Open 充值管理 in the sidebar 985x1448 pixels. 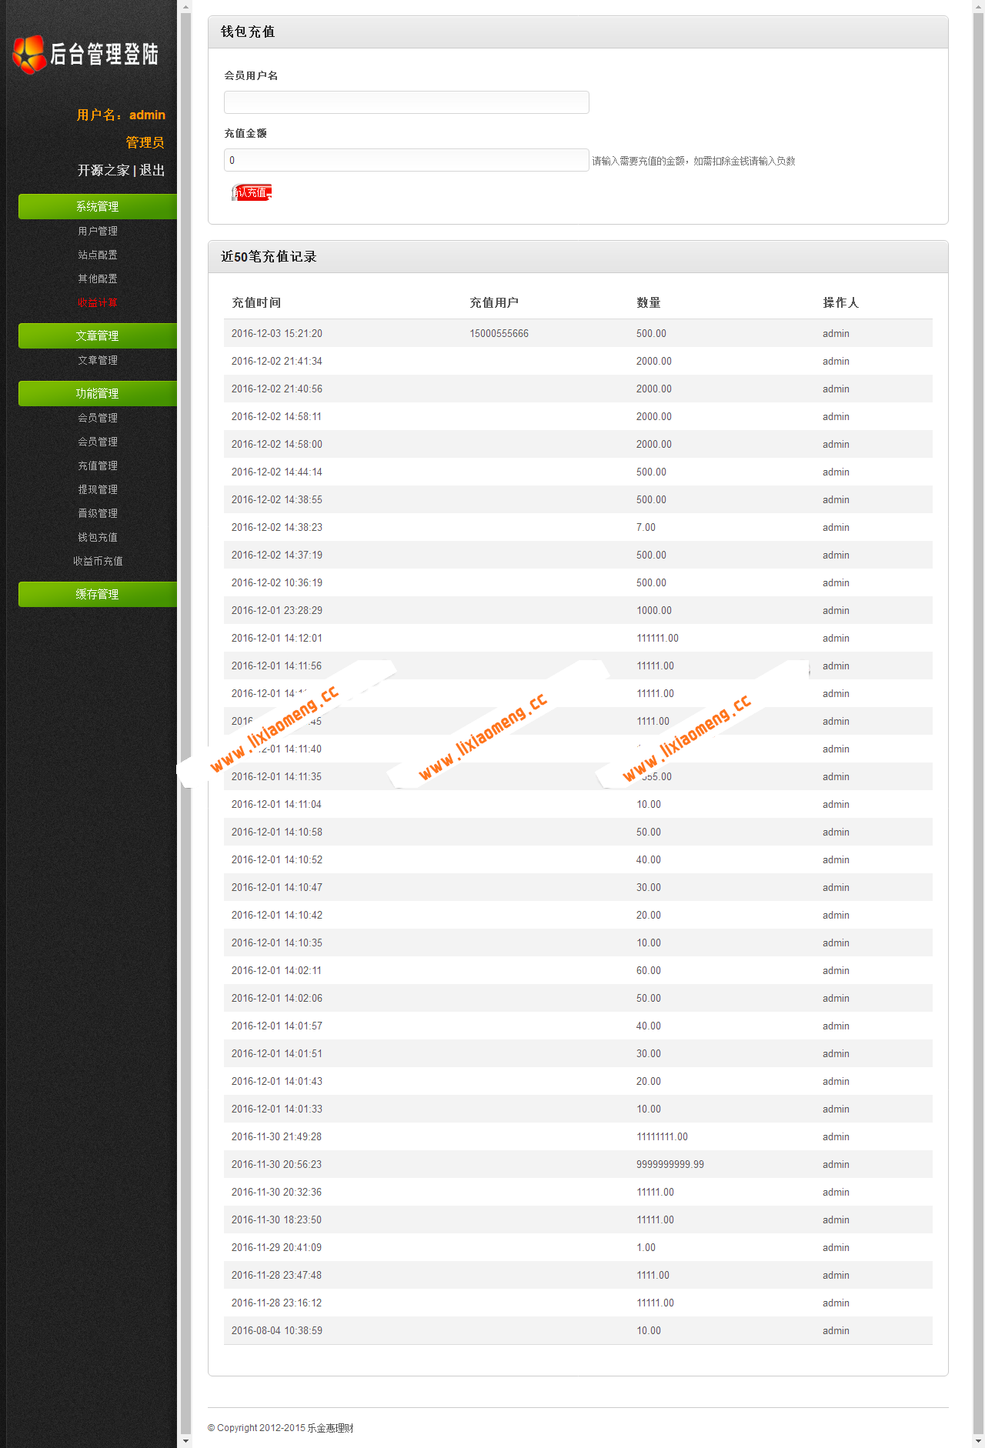pyautogui.click(x=98, y=465)
